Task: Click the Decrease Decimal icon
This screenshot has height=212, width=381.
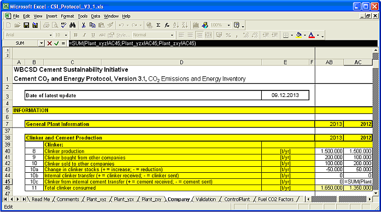Action: click(255, 35)
